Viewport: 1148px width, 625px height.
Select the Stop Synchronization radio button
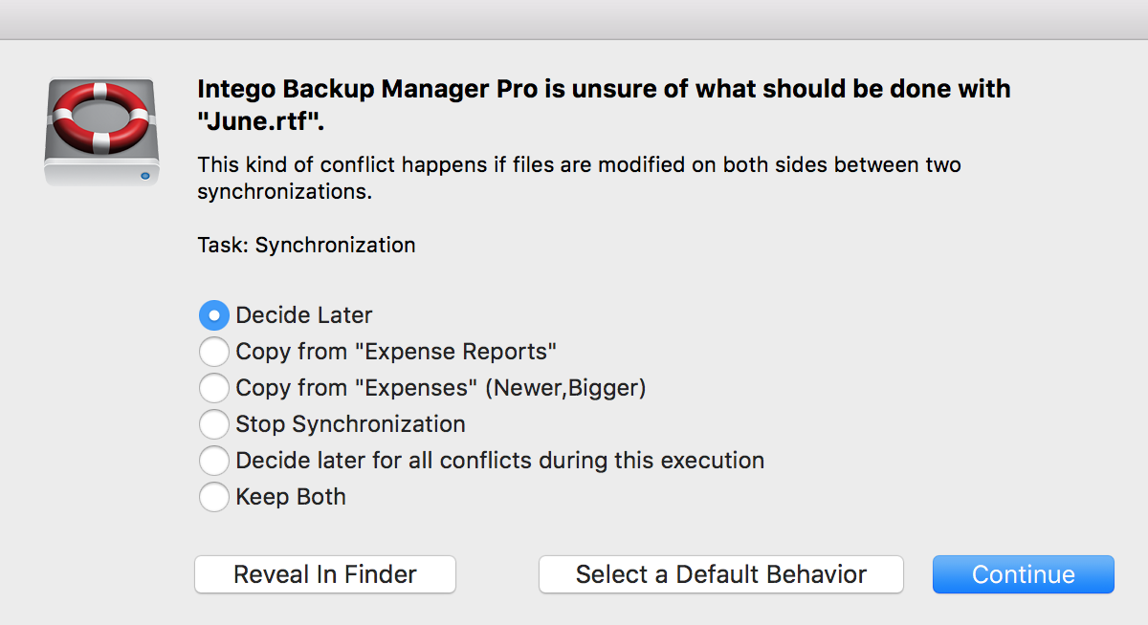(x=213, y=424)
